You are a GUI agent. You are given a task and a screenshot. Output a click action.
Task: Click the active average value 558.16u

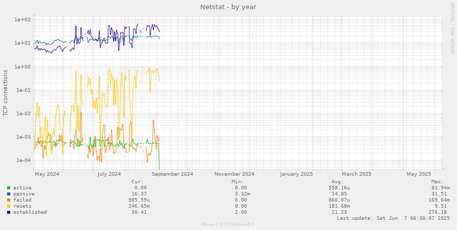(x=339, y=188)
